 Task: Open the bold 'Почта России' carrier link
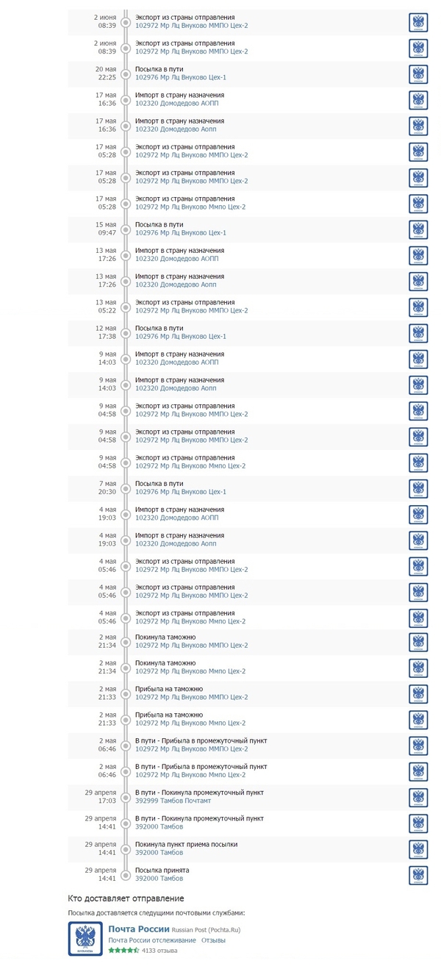point(139,929)
